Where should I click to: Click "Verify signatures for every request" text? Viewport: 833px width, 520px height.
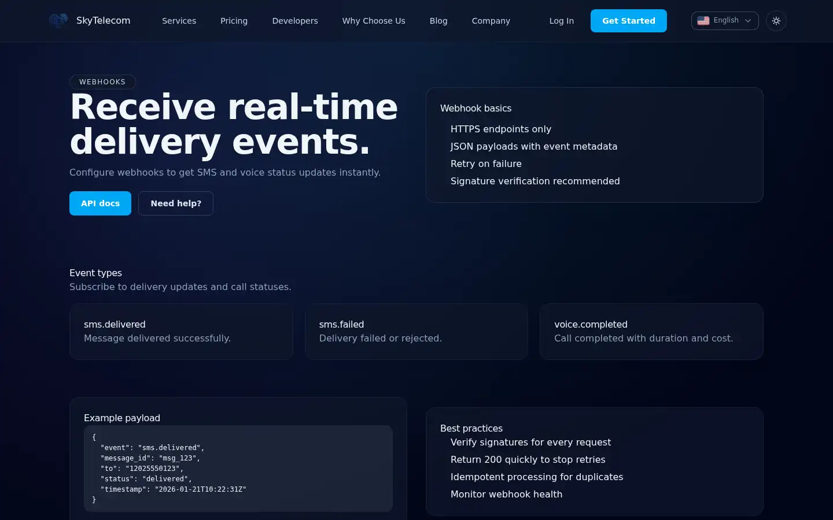coord(530,443)
